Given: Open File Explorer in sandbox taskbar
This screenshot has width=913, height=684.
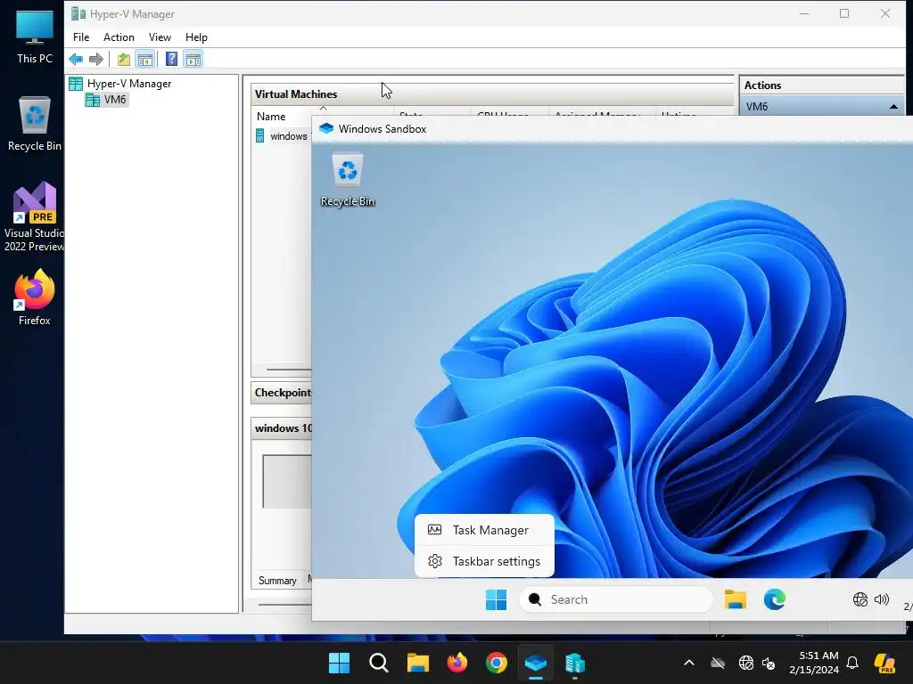Looking at the screenshot, I should click(x=736, y=599).
